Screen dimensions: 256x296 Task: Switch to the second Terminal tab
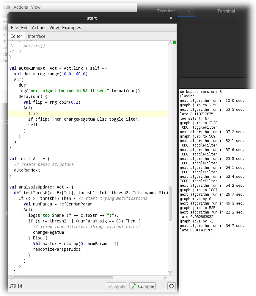226,11
